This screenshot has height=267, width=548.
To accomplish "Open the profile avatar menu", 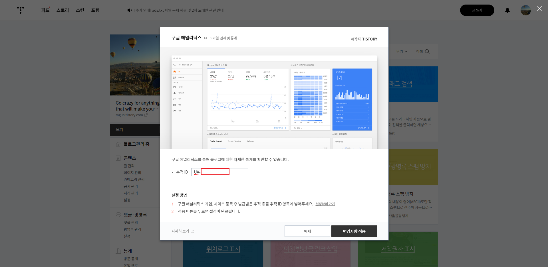I will (x=526, y=10).
